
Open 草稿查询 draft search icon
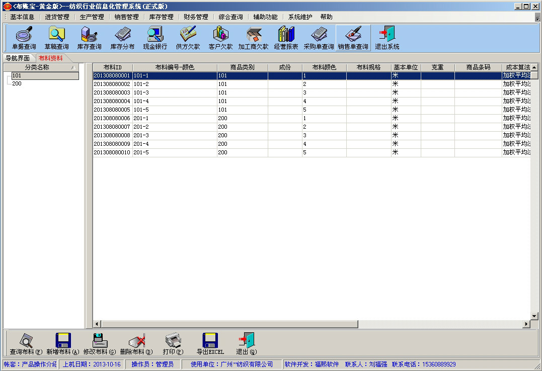click(x=57, y=38)
